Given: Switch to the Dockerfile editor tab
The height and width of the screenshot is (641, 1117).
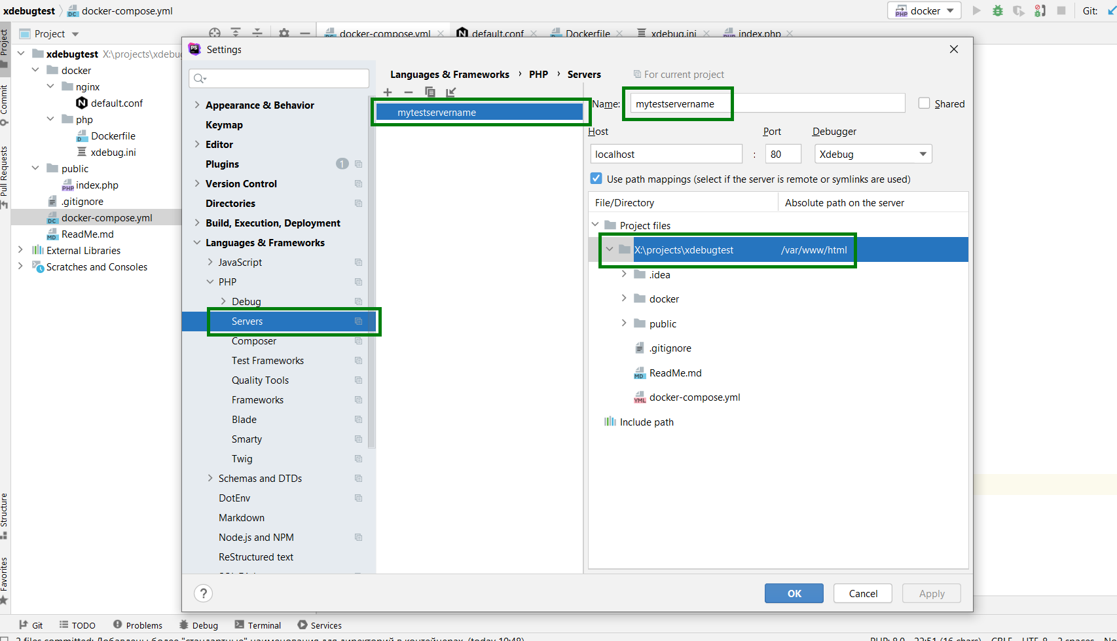Looking at the screenshot, I should 587,33.
